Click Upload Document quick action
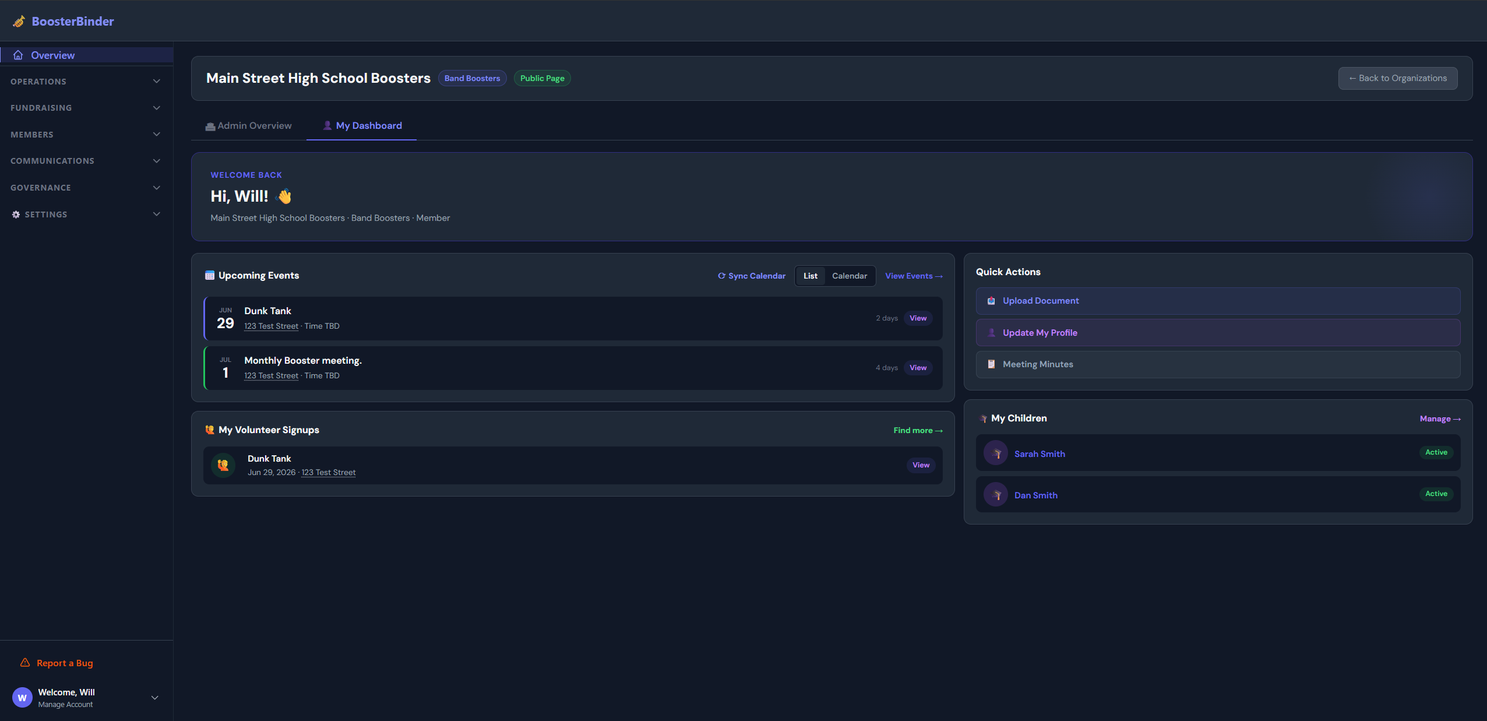This screenshot has width=1487, height=721. (x=1218, y=301)
